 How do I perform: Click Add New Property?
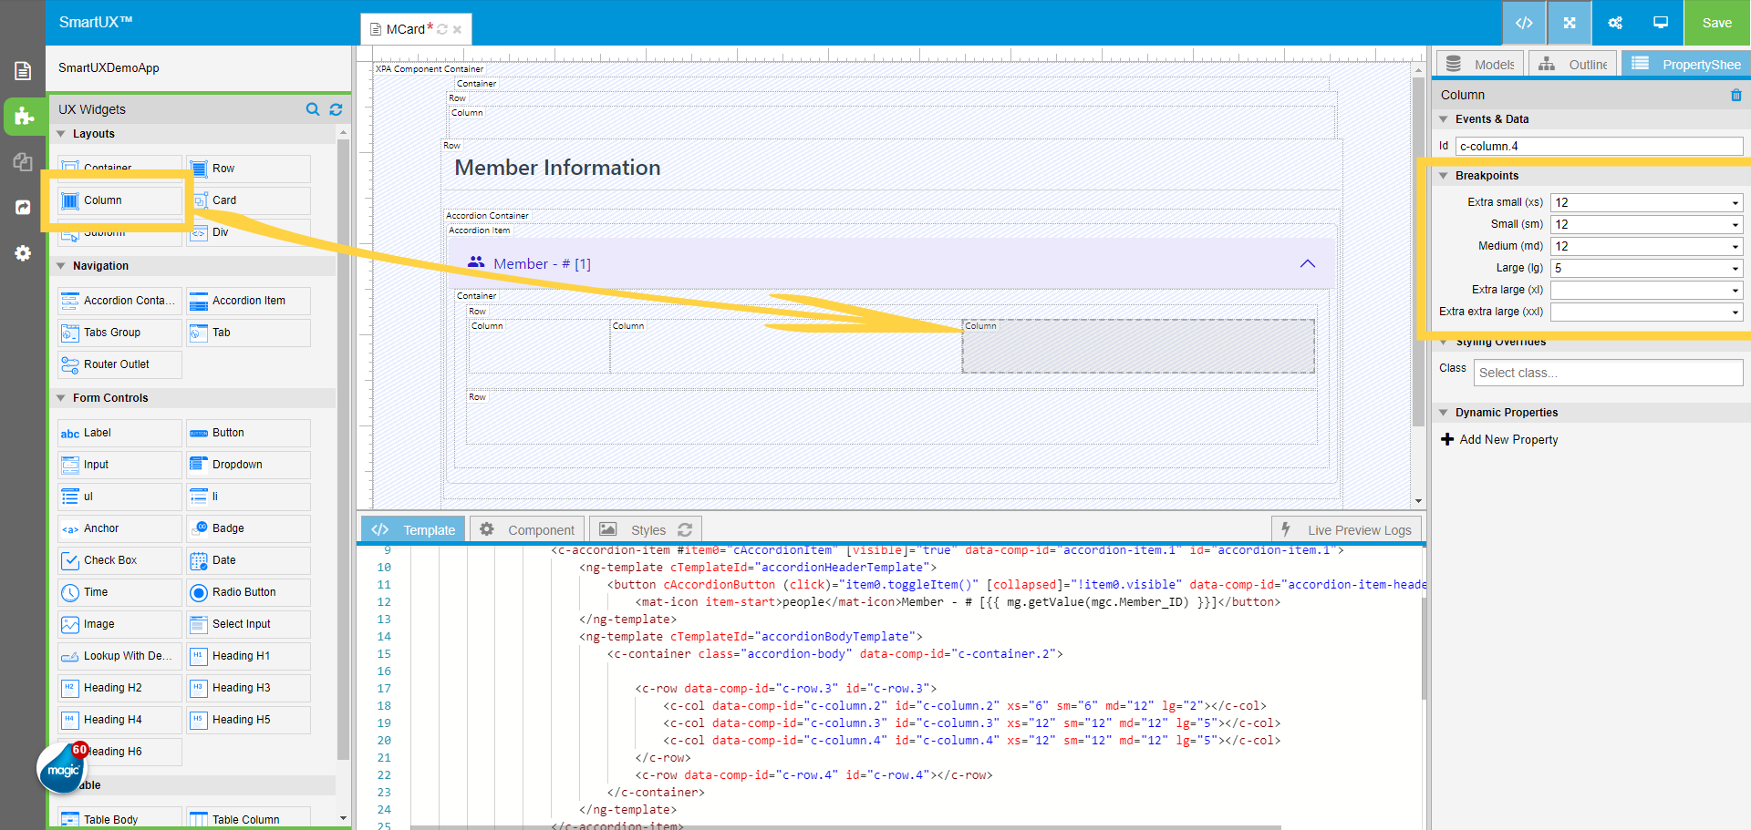pyautogui.click(x=1499, y=439)
